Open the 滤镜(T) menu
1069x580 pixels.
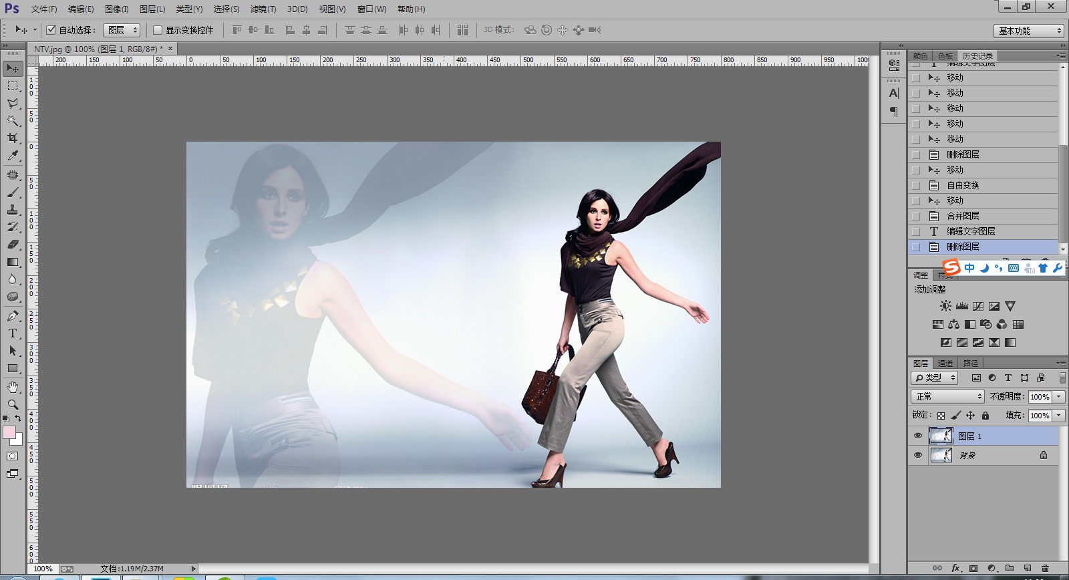tap(263, 9)
